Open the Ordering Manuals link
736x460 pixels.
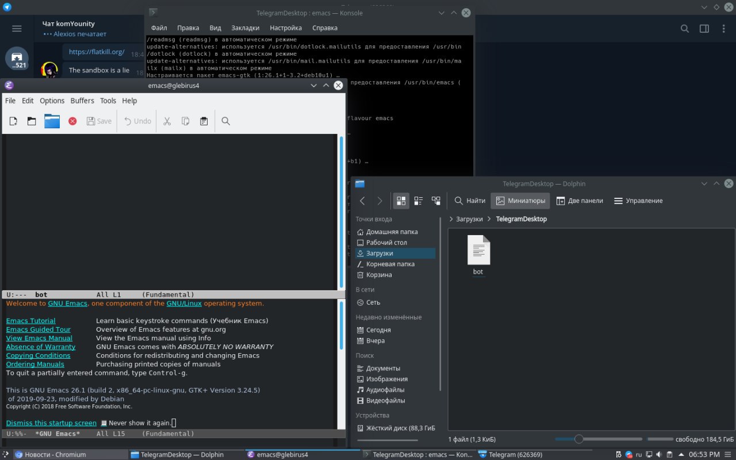coord(35,364)
